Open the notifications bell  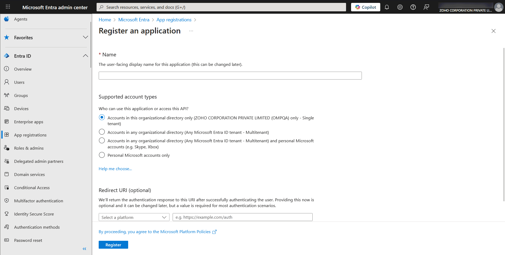[387, 7]
